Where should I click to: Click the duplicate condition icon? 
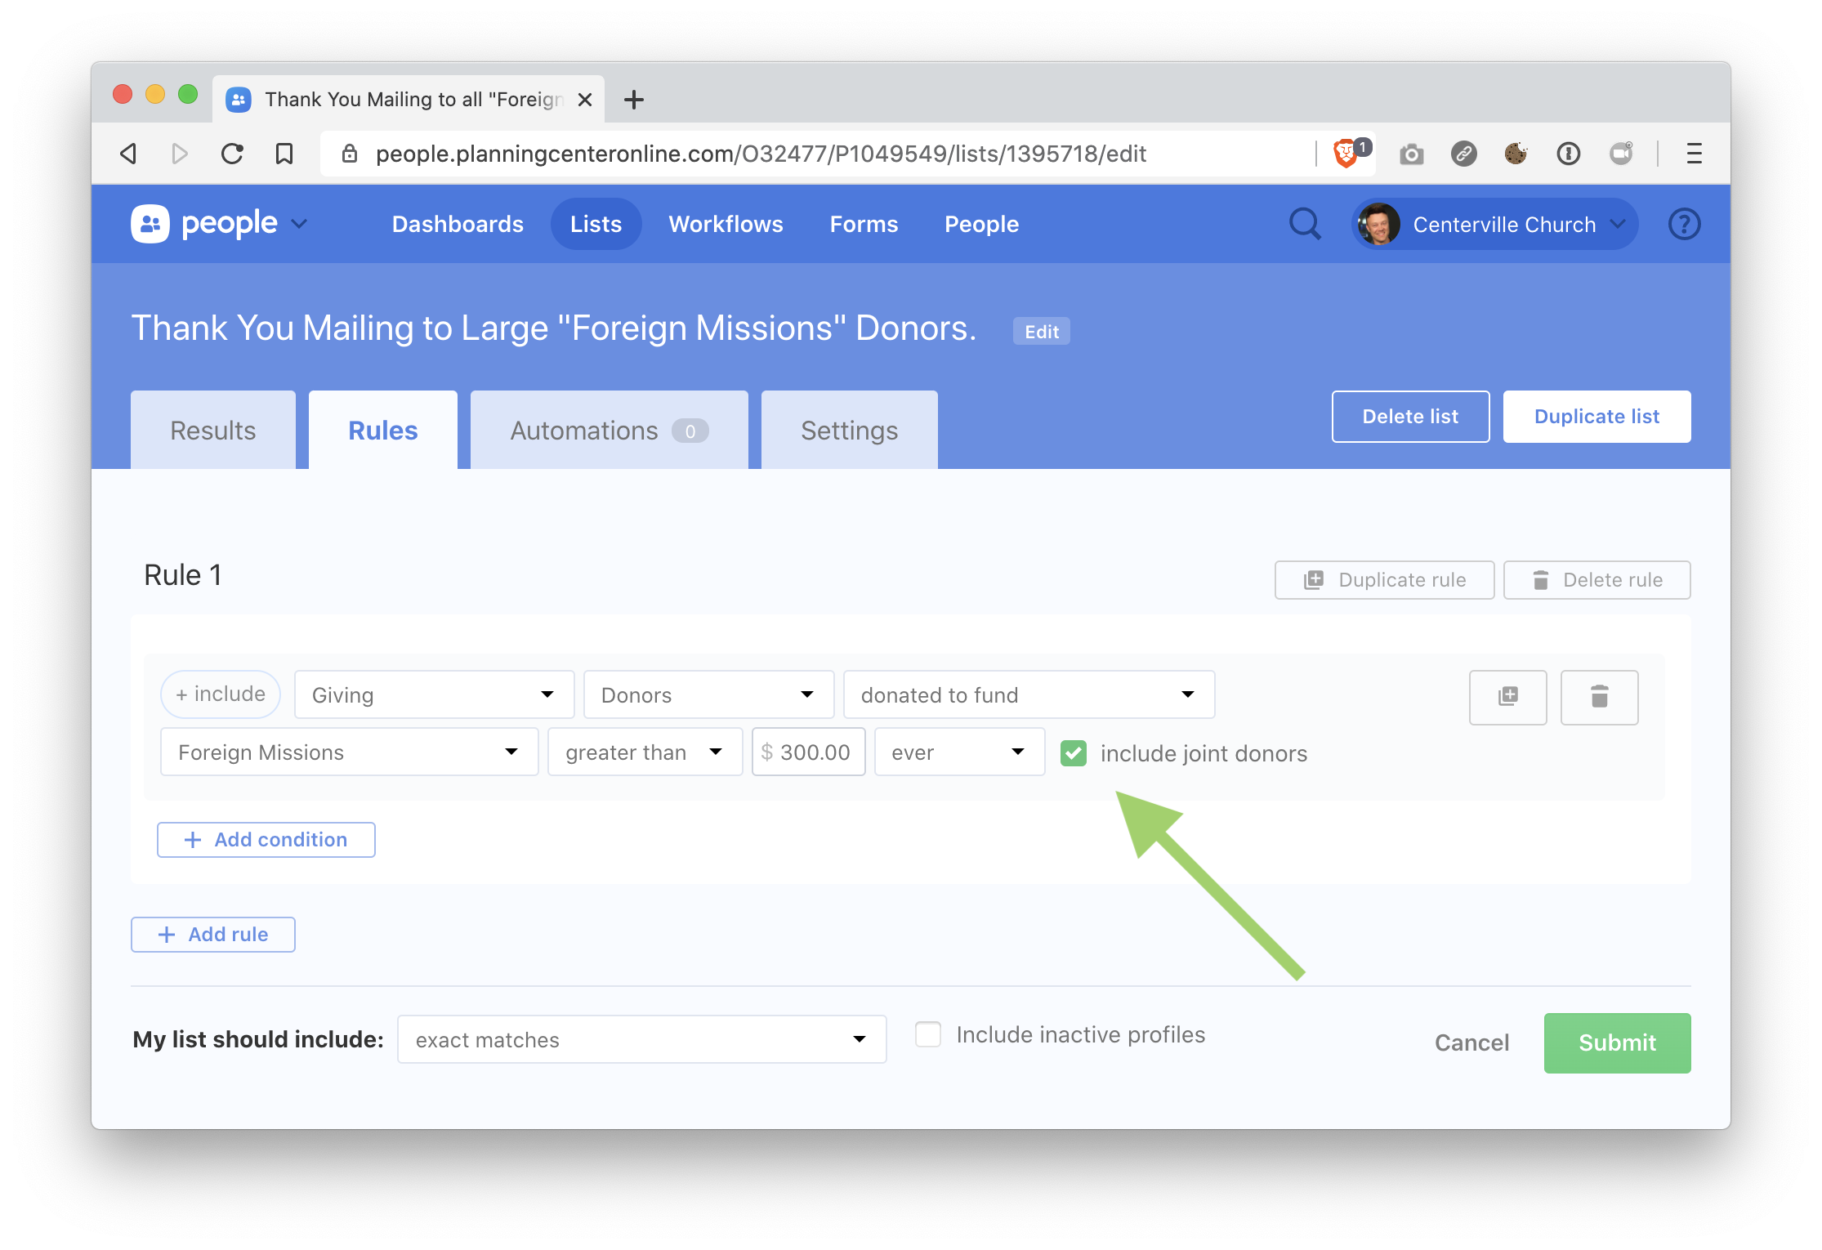point(1507,697)
